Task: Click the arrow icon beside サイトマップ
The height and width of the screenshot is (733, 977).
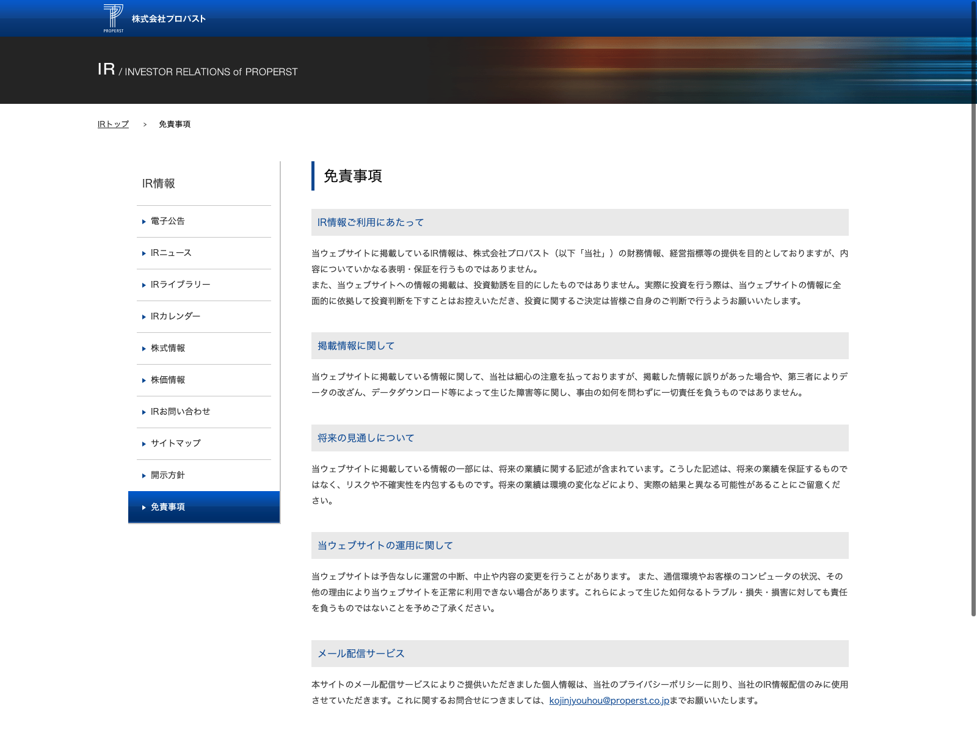Action: click(x=144, y=444)
